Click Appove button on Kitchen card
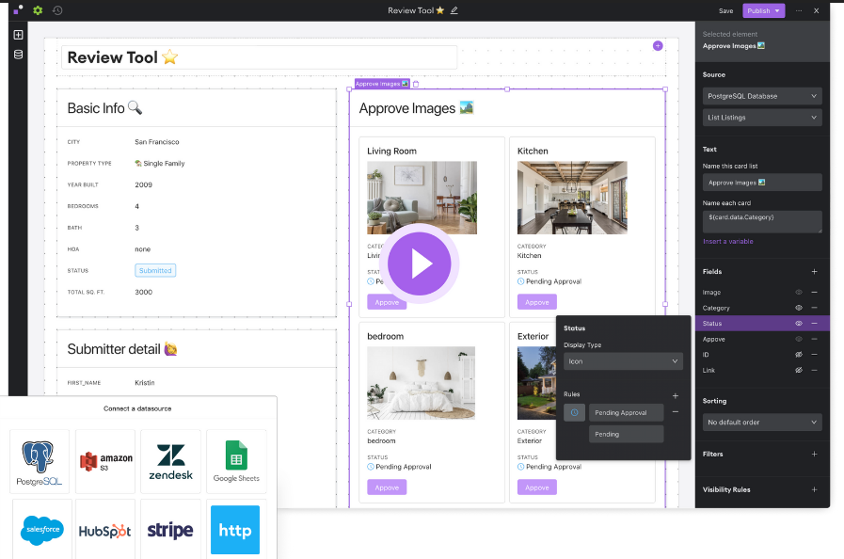The height and width of the screenshot is (559, 844). tap(537, 302)
